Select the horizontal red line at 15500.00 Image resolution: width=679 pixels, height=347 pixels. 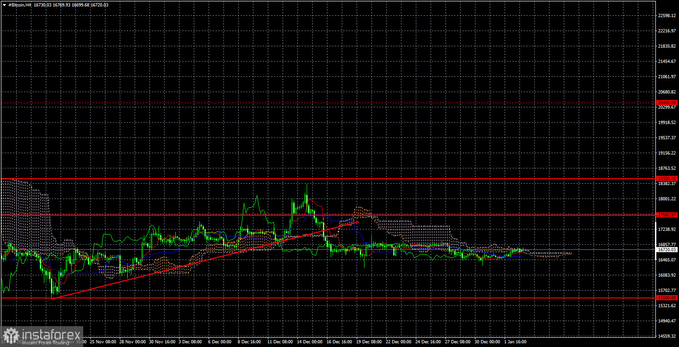click(x=328, y=298)
